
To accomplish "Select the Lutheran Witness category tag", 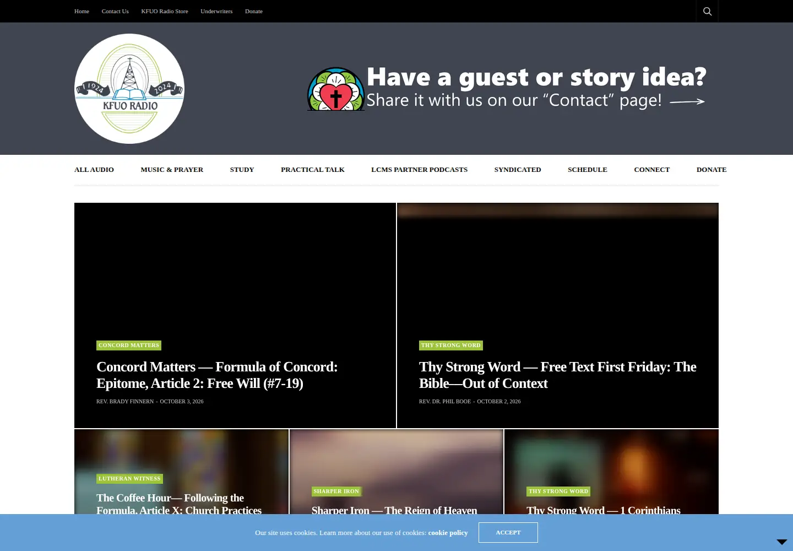I will click(x=129, y=479).
